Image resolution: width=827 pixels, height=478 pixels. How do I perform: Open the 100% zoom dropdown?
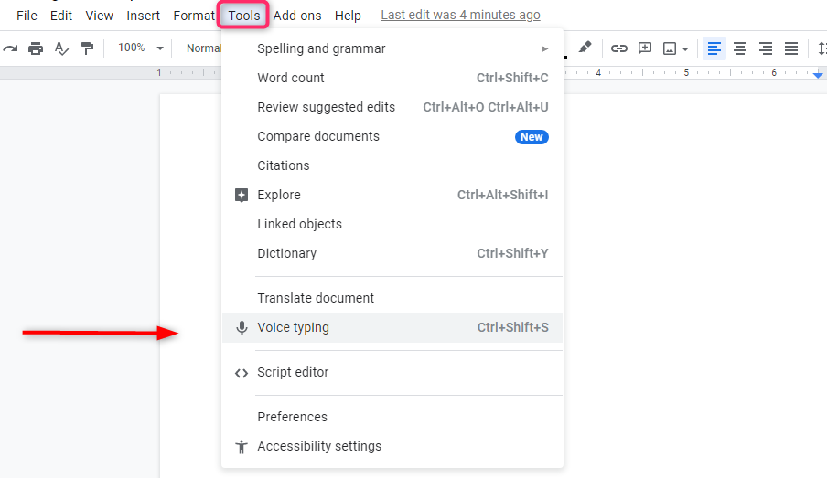pos(140,48)
